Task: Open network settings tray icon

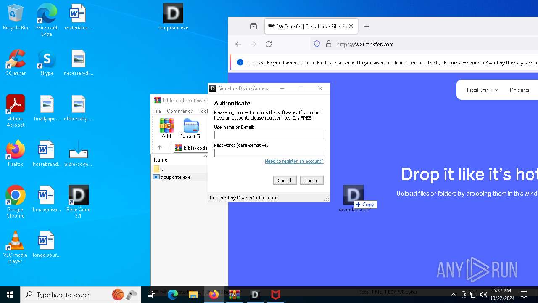Action: pos(474,295)
